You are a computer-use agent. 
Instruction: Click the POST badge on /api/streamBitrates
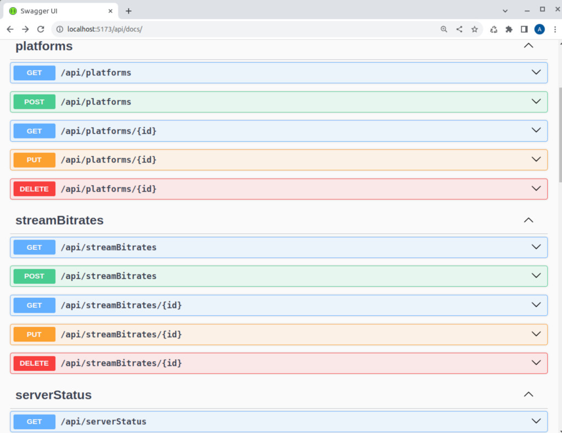33,276
